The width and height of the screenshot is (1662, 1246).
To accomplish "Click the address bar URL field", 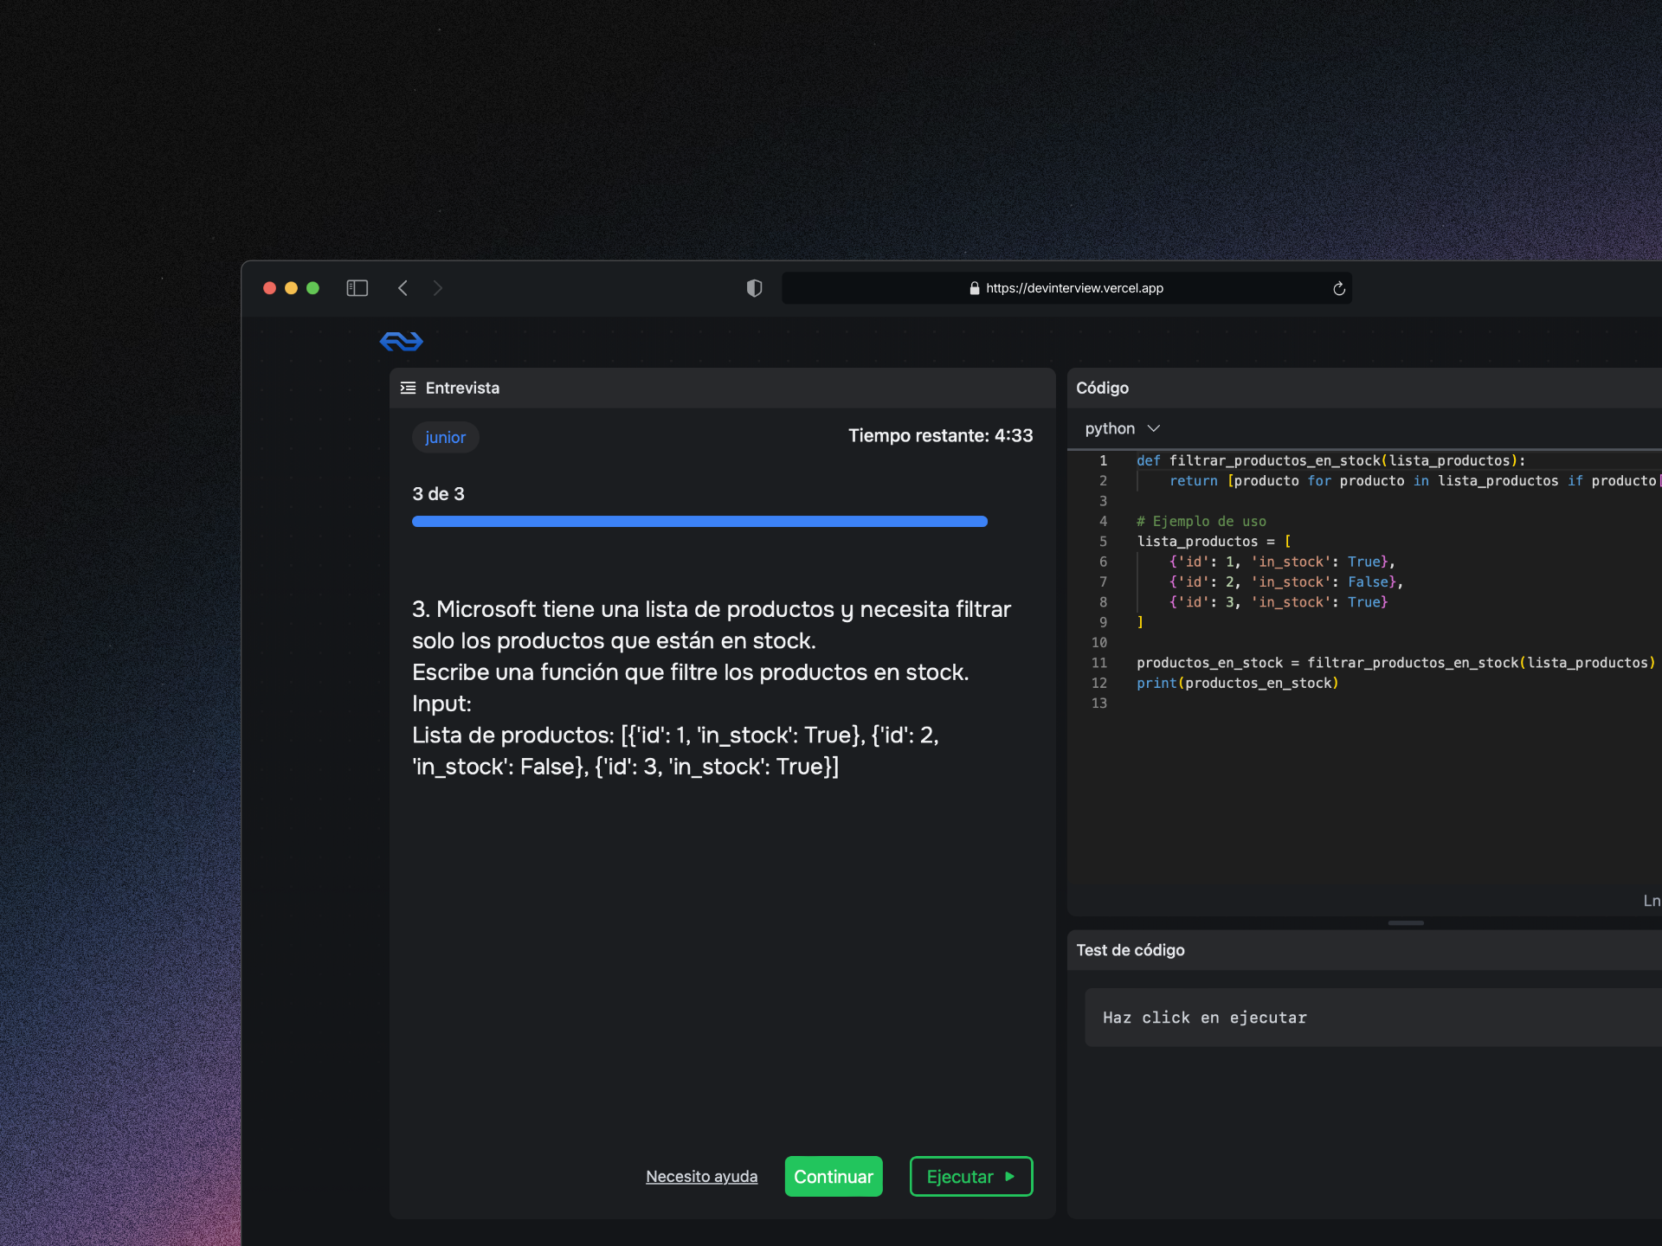I will click(1066, 288).
